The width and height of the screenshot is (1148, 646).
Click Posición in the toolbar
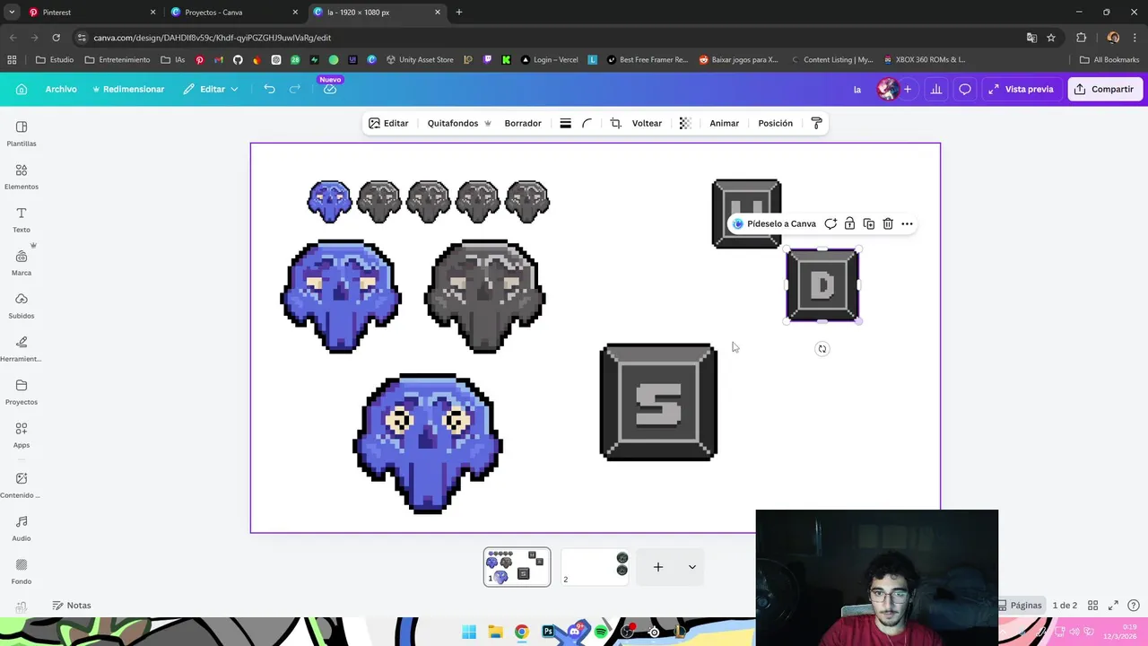click(776, 123)
